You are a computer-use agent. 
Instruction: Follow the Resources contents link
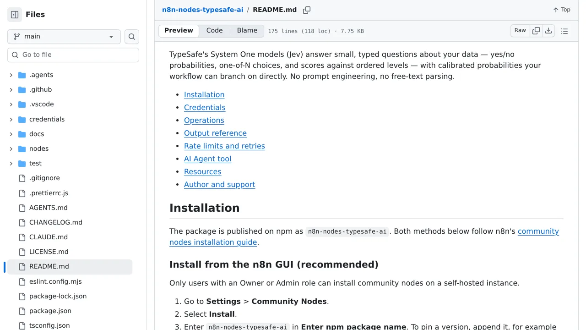(x=203, y=171)
